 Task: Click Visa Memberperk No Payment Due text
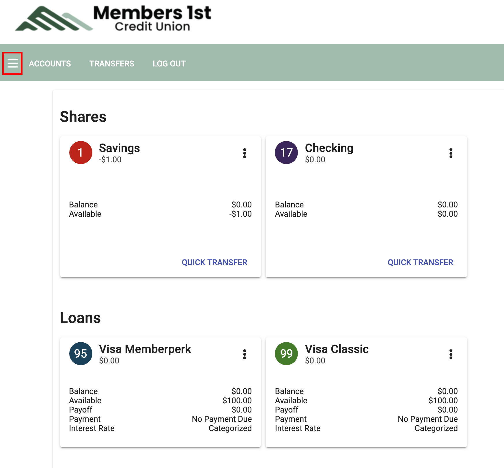[222, 419]
